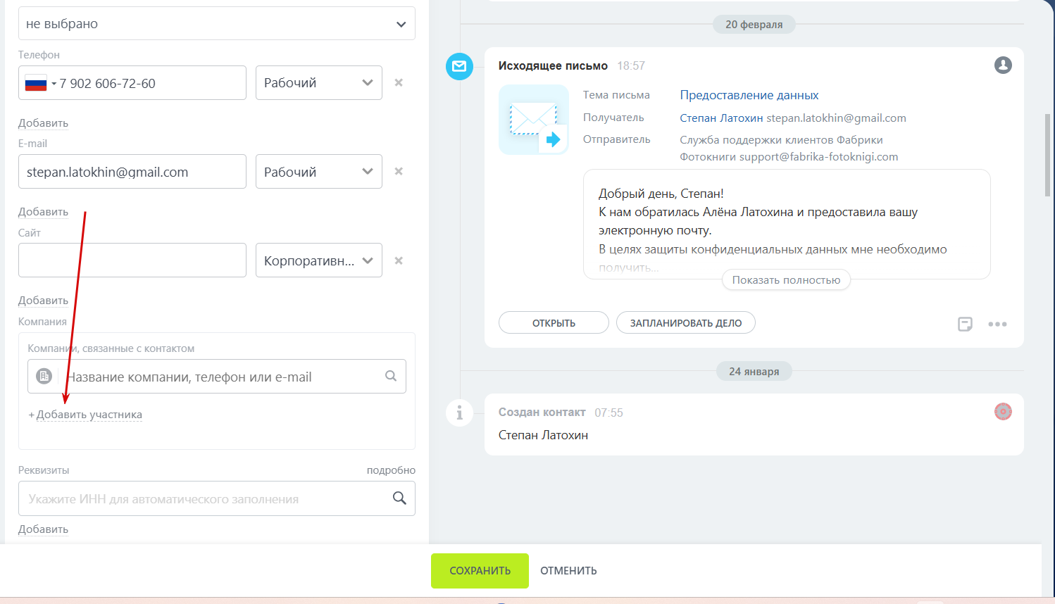Screen dimensions: 1055x604
Task: Click the company building icon
Action: [x=44, y=377]
